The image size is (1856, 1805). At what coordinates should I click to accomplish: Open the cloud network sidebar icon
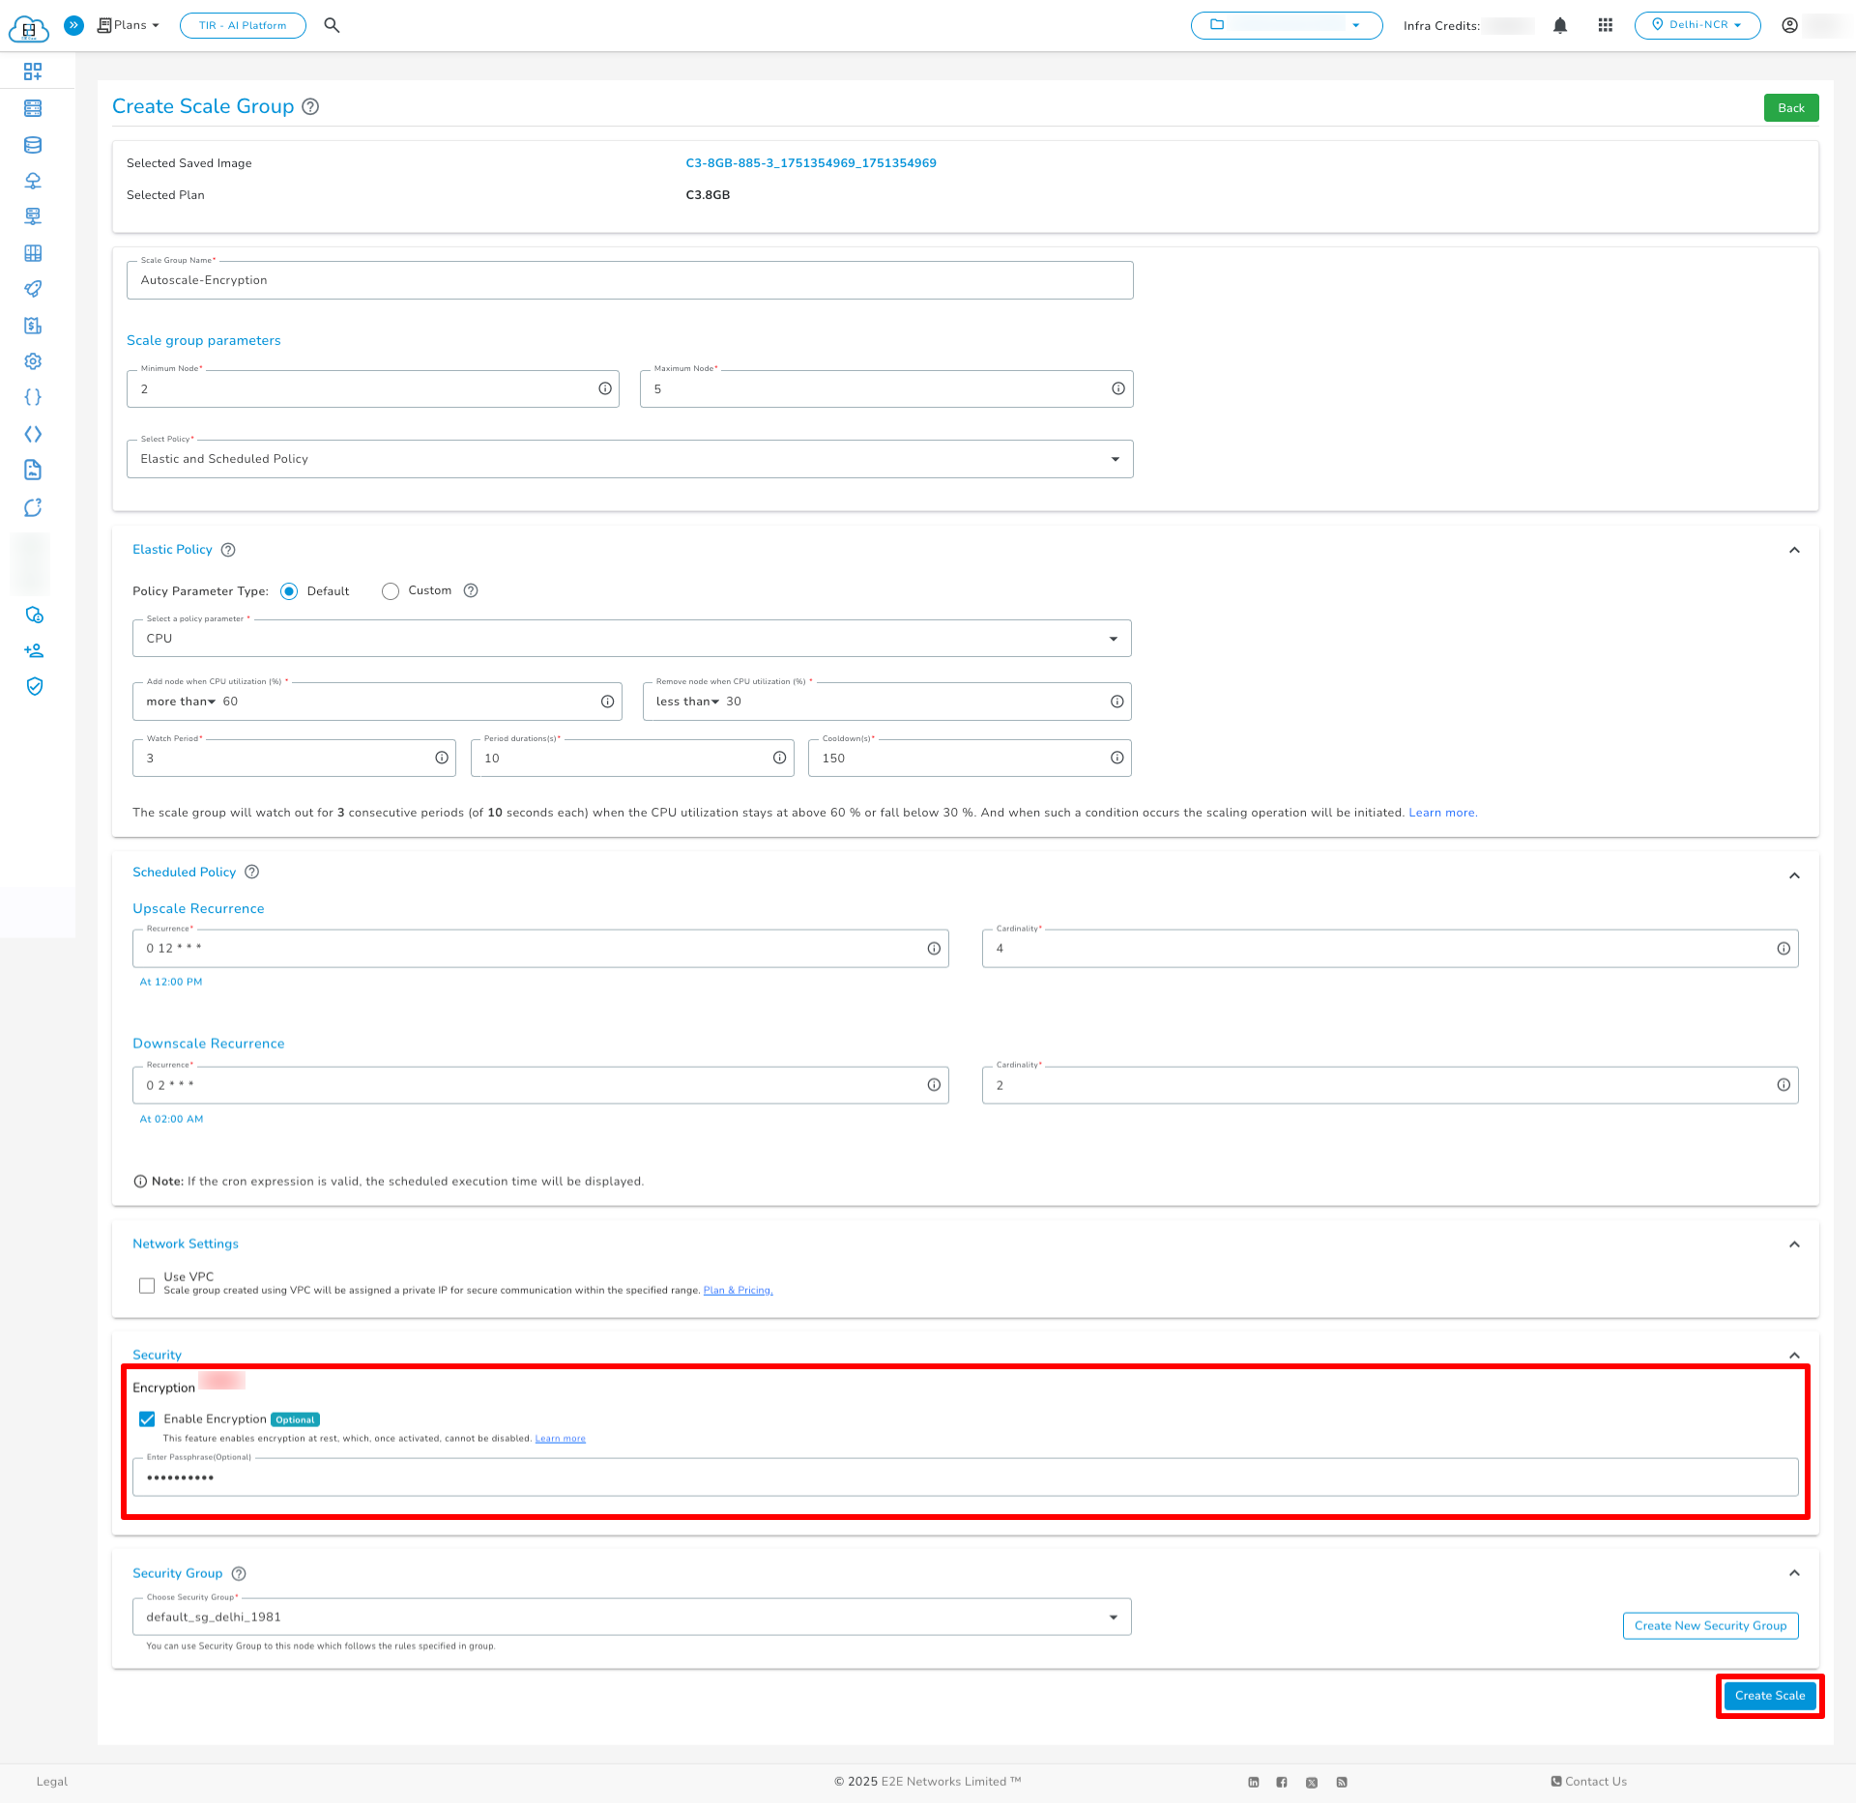(33, 181)
